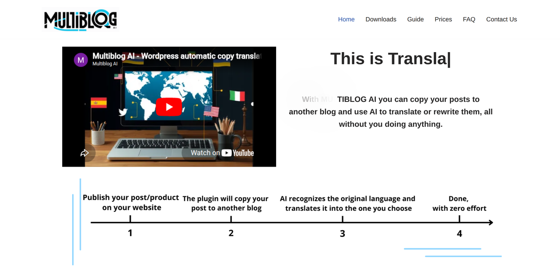Click the Multiblog AI channel name under the video title
This screenshot has height=266, width=560.
point(105,64)
